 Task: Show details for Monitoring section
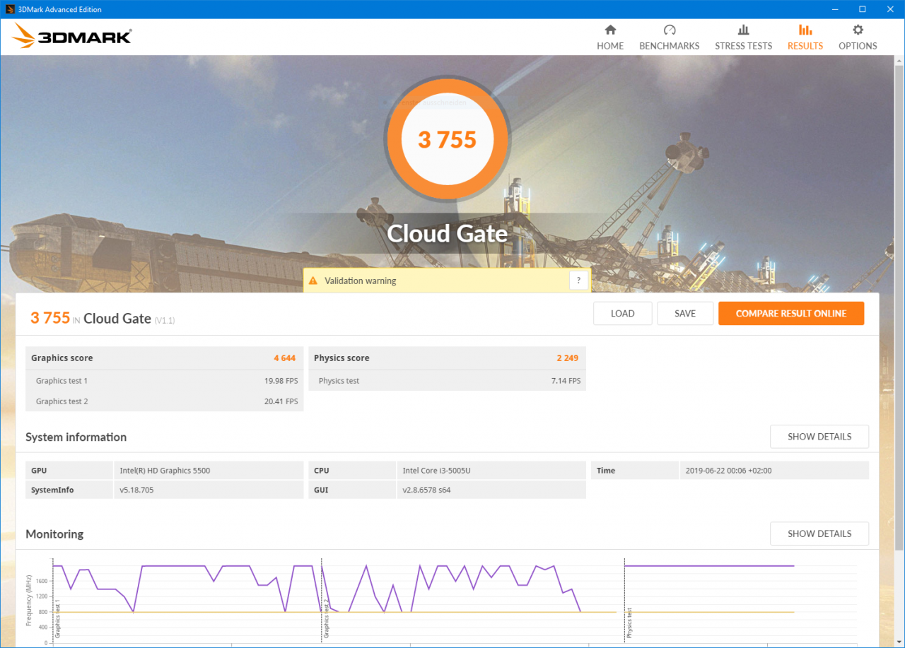(819, 534)
